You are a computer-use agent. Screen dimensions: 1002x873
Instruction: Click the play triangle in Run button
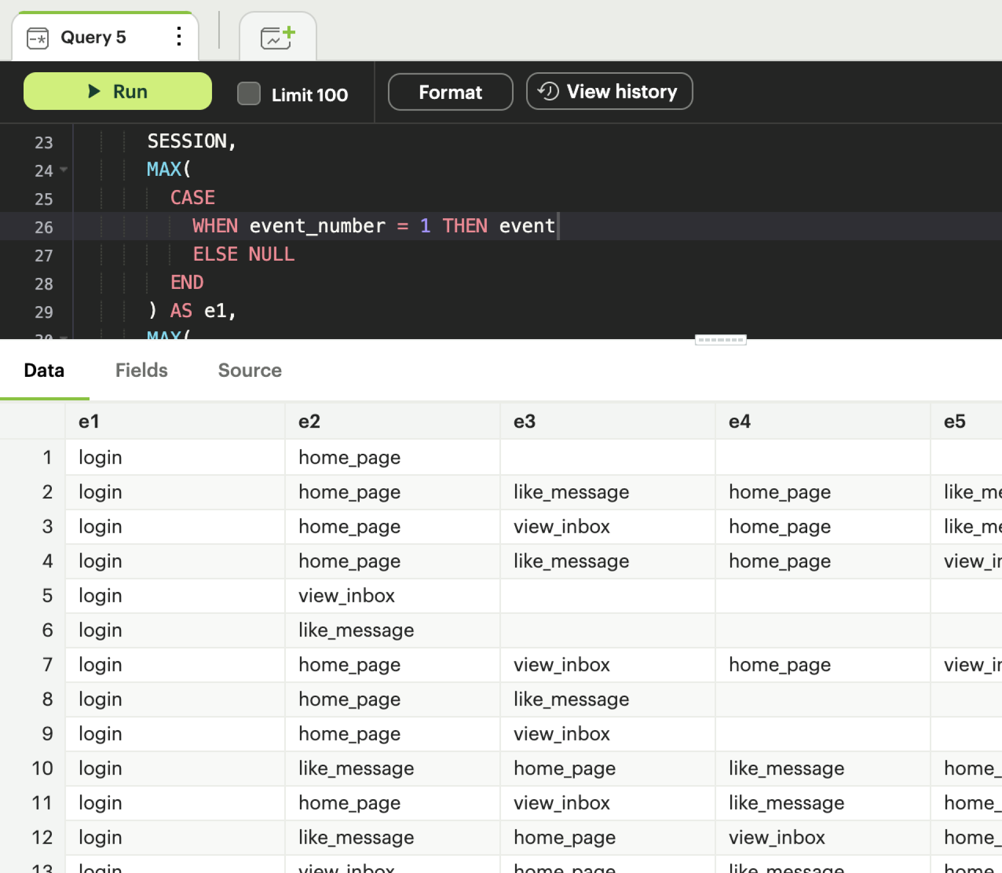coord(94,92)
